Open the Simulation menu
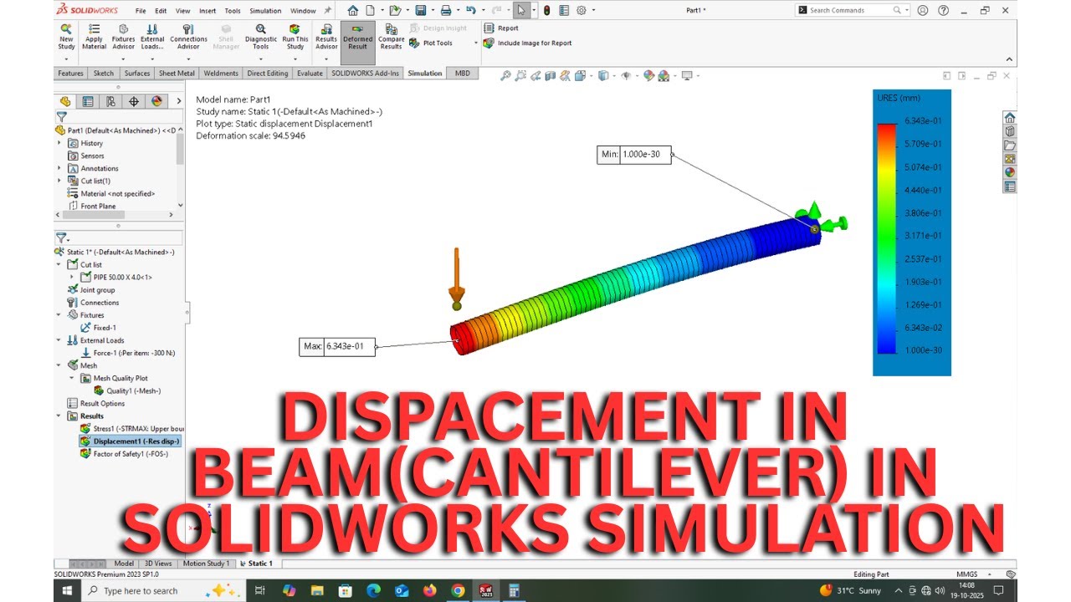This screenshot has width=1071, height=602. tap(265, 11)
